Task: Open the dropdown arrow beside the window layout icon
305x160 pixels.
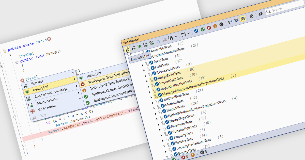Action: [189, 33]
